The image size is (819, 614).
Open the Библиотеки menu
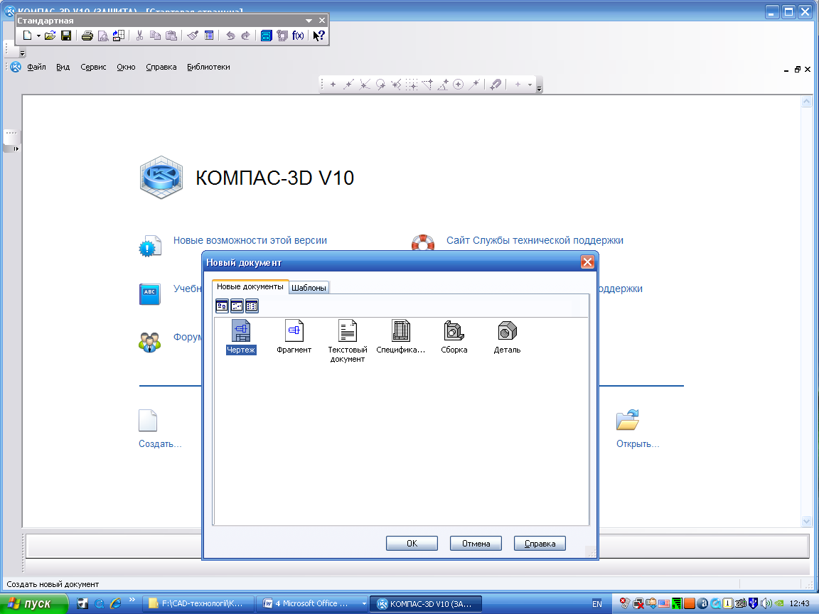(x=208, y=67)
